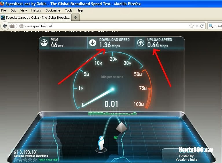Go back with the back arrow button
Screen dimensions: 222x163
tap(5, 26)
